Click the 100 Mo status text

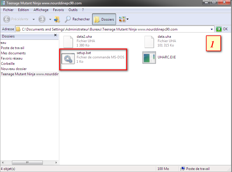coord(163,169)
